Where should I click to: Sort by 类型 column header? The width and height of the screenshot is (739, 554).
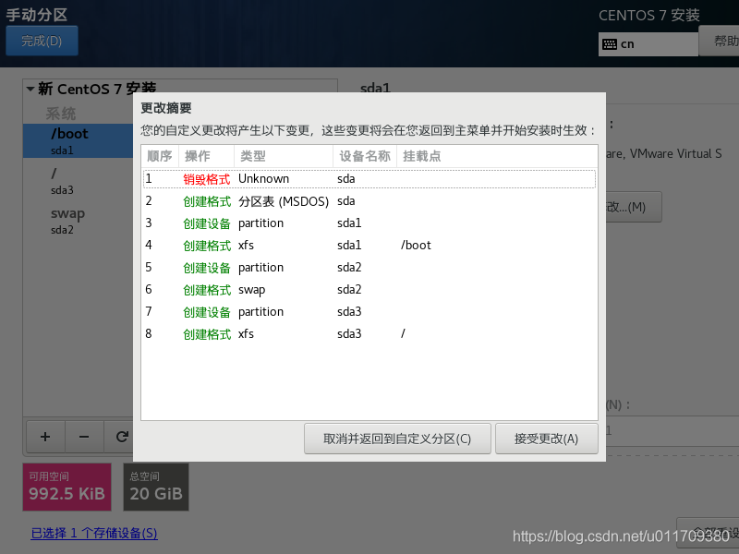pos(284,156)
